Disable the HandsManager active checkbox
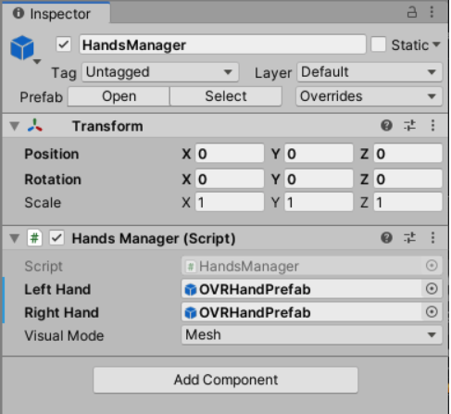 [x=64, y=44]
